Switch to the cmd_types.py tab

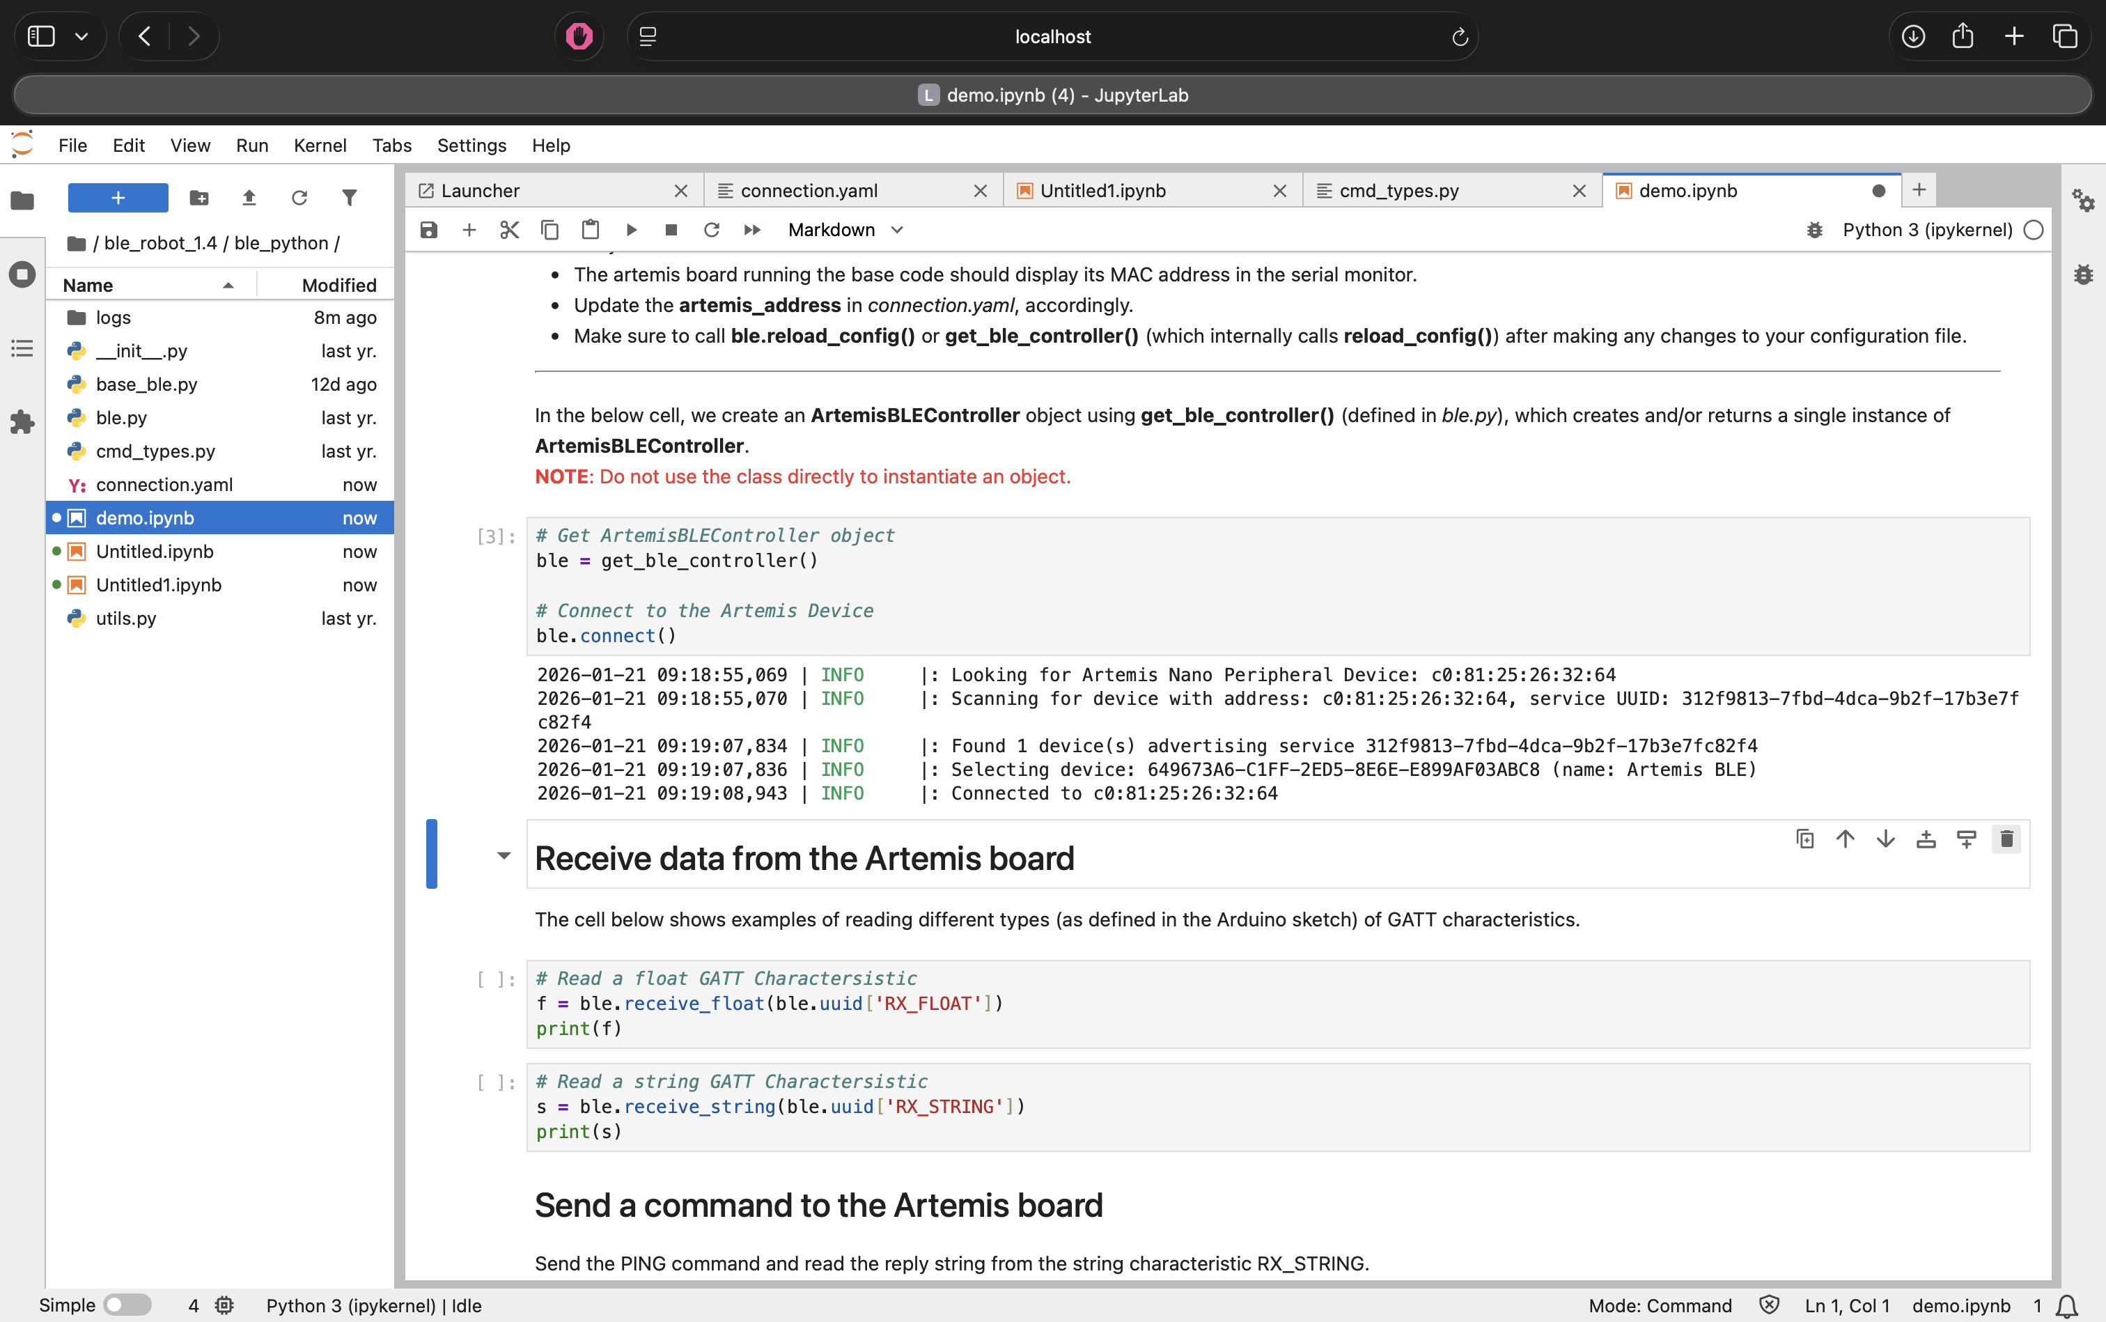(x=1398, y=191)
